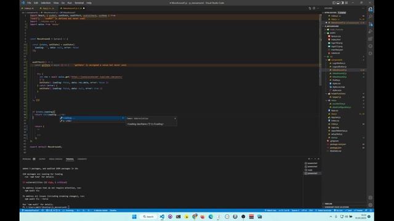
Task: Open the Selection menu
Action: [46, 2]
